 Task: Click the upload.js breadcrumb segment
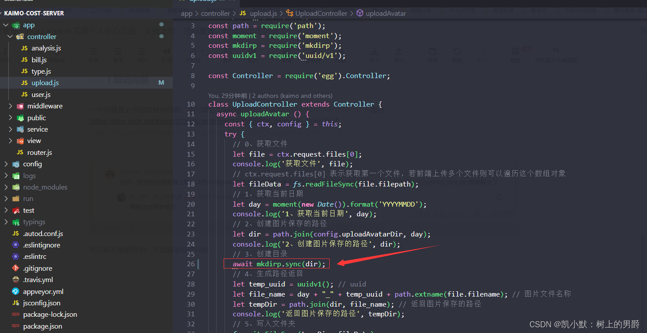coord(263,14)
